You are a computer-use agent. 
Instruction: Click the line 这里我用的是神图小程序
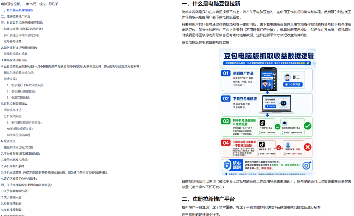click(x=201, y=214)
